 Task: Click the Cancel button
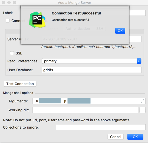116,137
